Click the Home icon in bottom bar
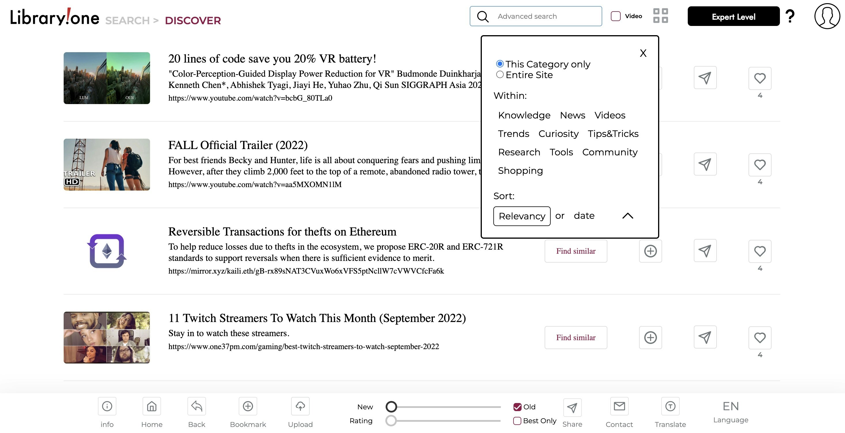The width and height of the screenshot is (845, 433). pyautogui.click(x=151, y=406)
